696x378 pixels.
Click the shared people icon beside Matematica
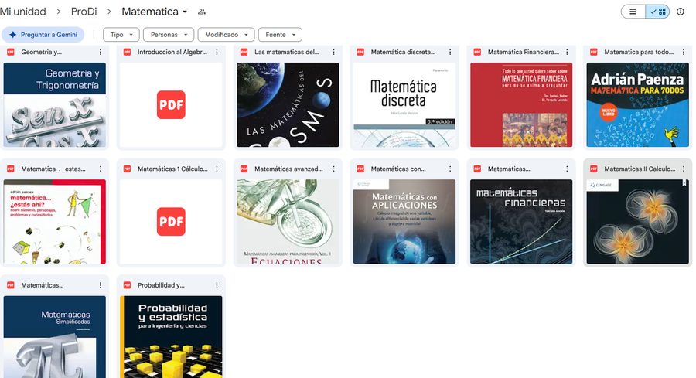point(202,12)
